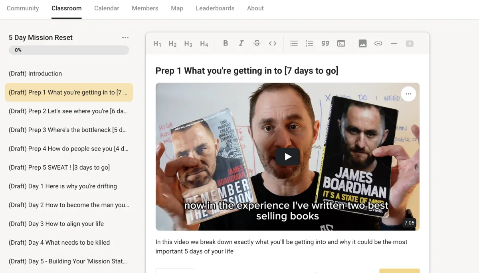Insert a bulleted list
Viewport: 479px width, 273px height.
pos(294,44)
